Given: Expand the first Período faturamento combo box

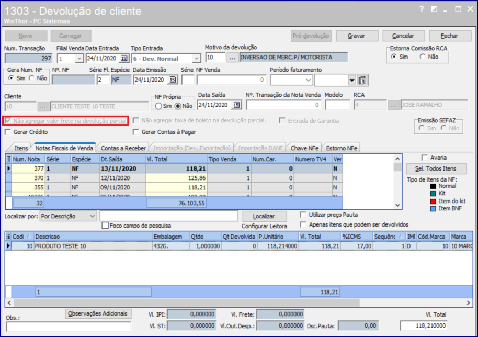Looking at the screenshot, I should [x=308, y=80].
